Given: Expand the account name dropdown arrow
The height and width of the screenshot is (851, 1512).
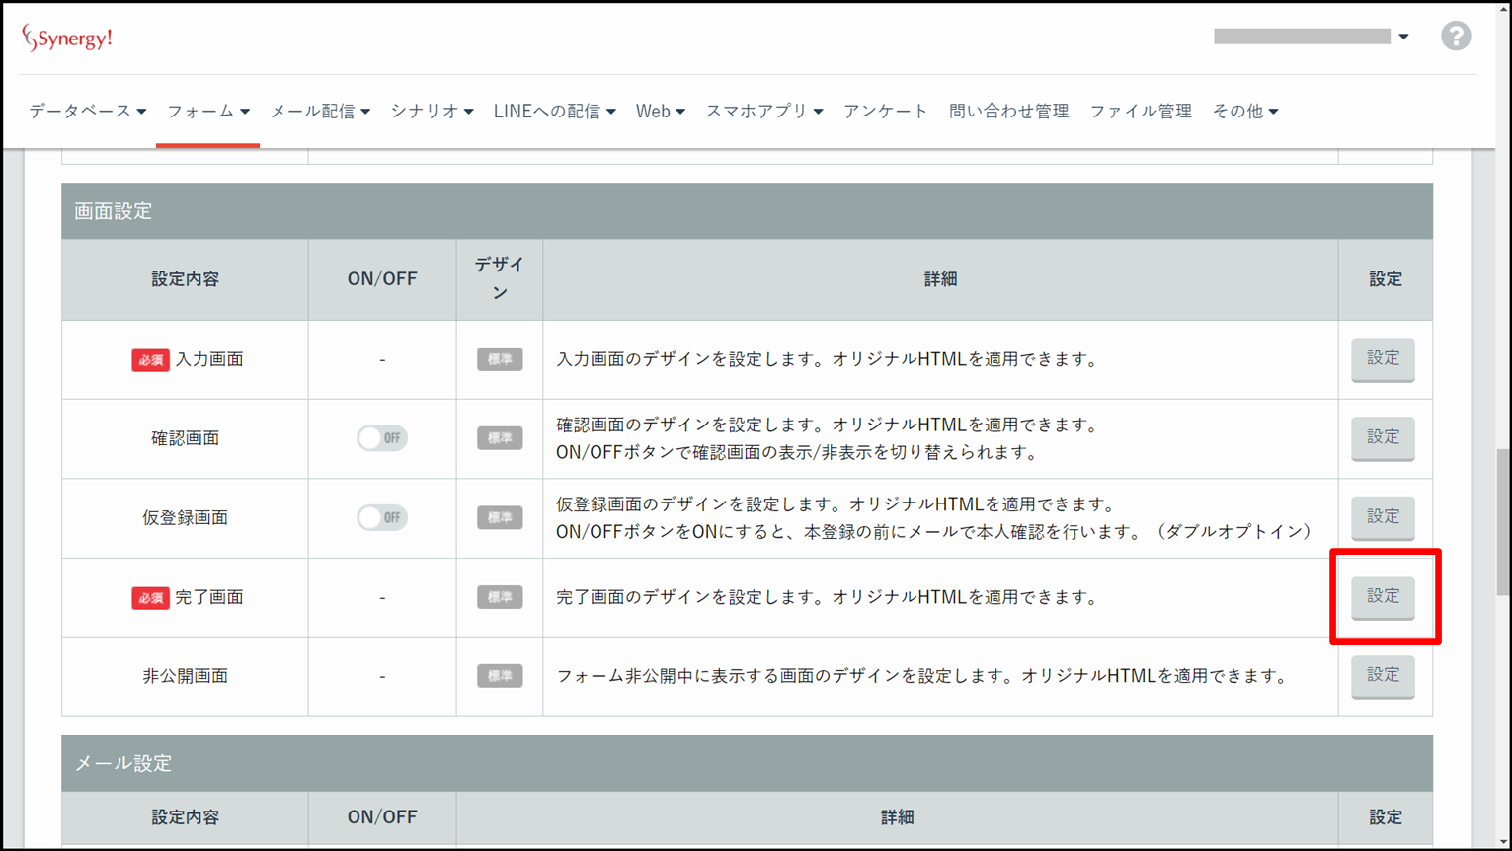Looking at the screenshot, I should click(1403, 37).
